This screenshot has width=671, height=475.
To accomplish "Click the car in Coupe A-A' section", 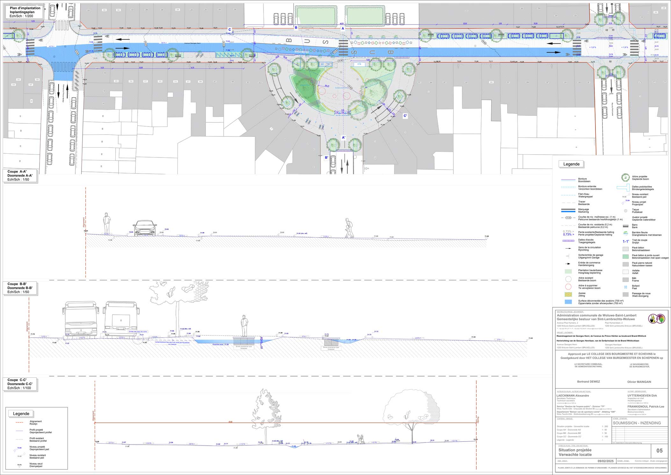I will click(x=145, y=228).
